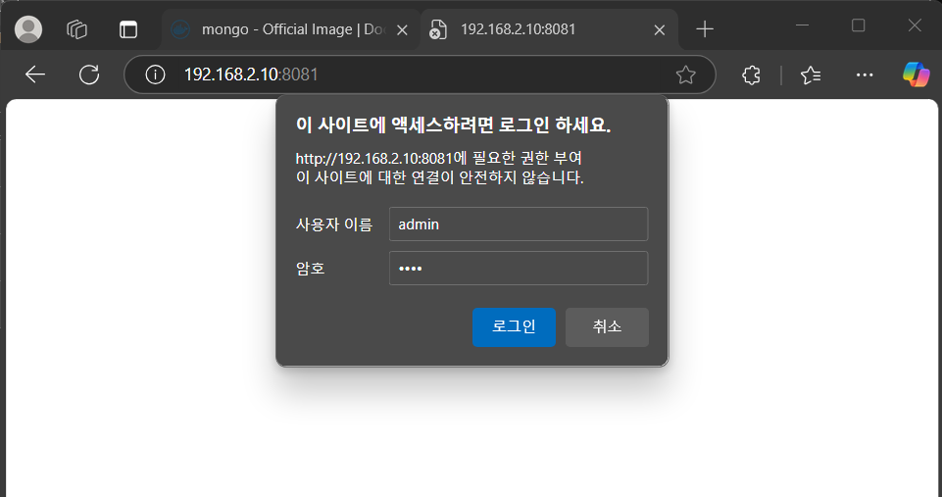
Task: Click the 암호 label
Action: pos(311,268)
